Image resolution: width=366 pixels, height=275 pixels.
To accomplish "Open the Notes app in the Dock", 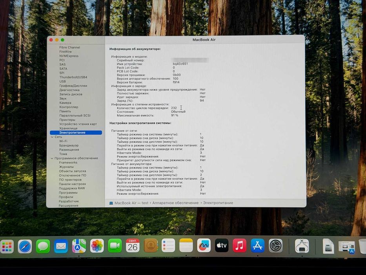I will [x=186, y=246].
